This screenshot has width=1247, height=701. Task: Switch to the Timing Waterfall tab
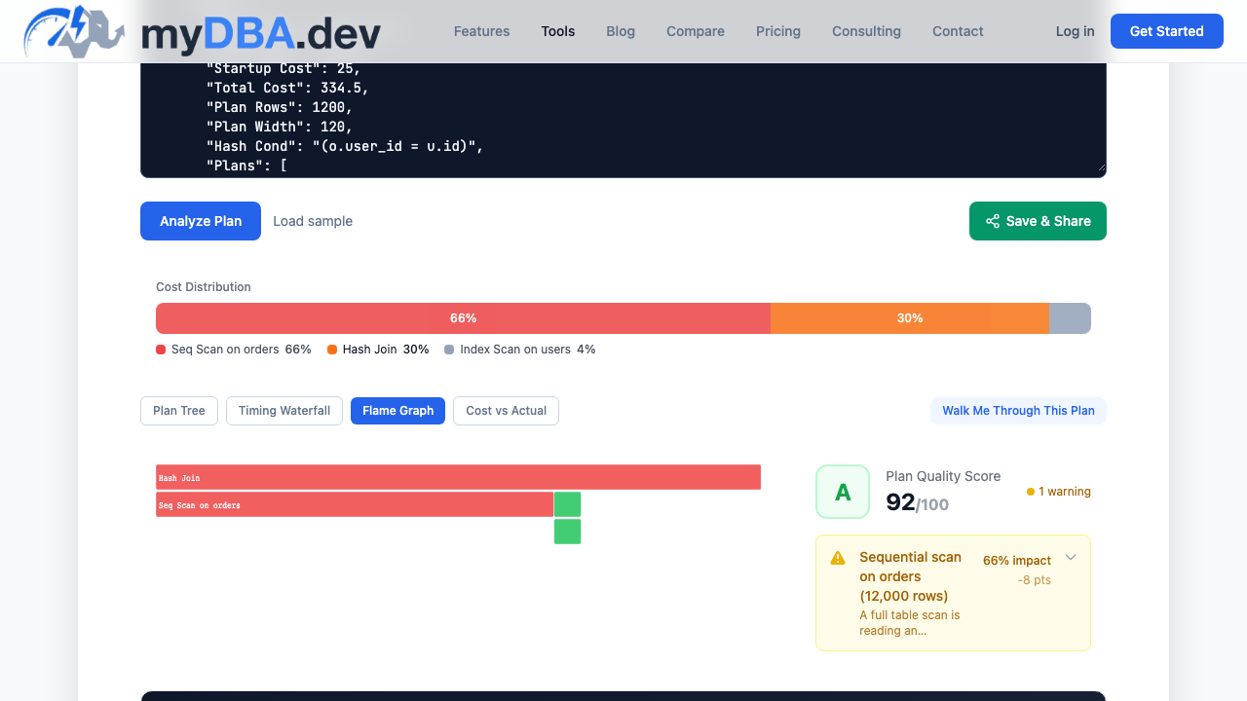pyautogui.click(x=284, y=411)
